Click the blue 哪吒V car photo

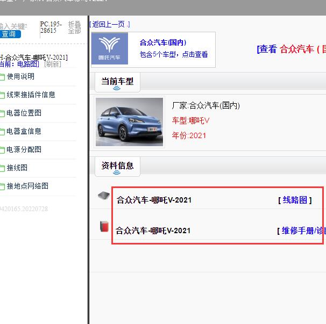pos(129,122)
